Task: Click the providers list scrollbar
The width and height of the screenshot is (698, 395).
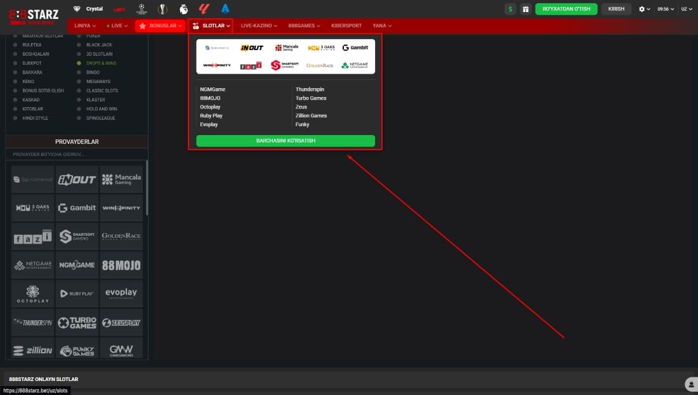Action: click(147, 189)
